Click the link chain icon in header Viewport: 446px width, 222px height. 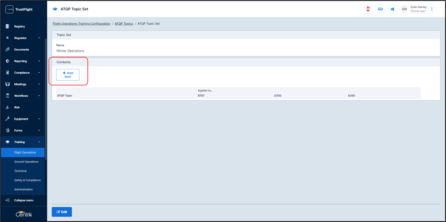(x=380, y=9)
